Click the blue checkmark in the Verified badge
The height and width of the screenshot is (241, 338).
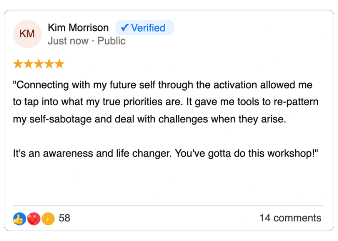coord(125,28)
